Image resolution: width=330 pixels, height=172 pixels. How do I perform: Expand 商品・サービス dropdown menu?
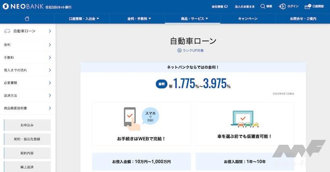tap(194, 19)
